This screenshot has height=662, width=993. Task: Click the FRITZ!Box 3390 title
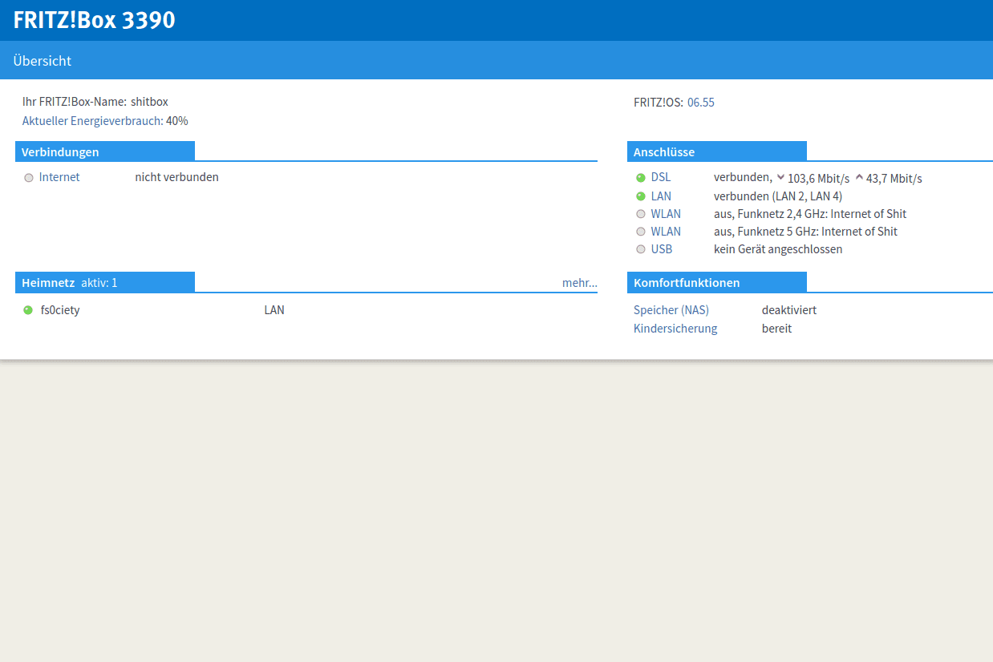point(95,20)
